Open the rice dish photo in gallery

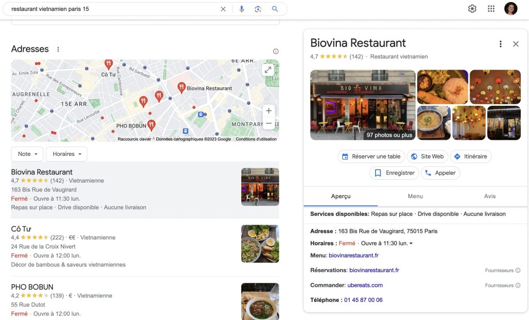click(443, 87)
